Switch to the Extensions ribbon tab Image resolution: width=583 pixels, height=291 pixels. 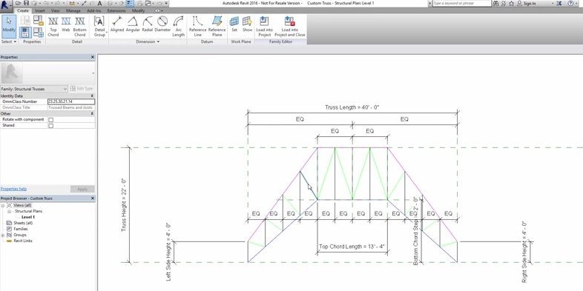click(x=116, y=11)
